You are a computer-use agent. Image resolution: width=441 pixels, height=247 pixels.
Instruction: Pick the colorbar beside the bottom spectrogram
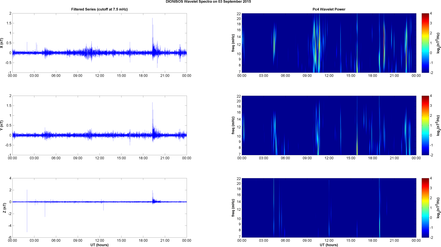tap(425, 208)
